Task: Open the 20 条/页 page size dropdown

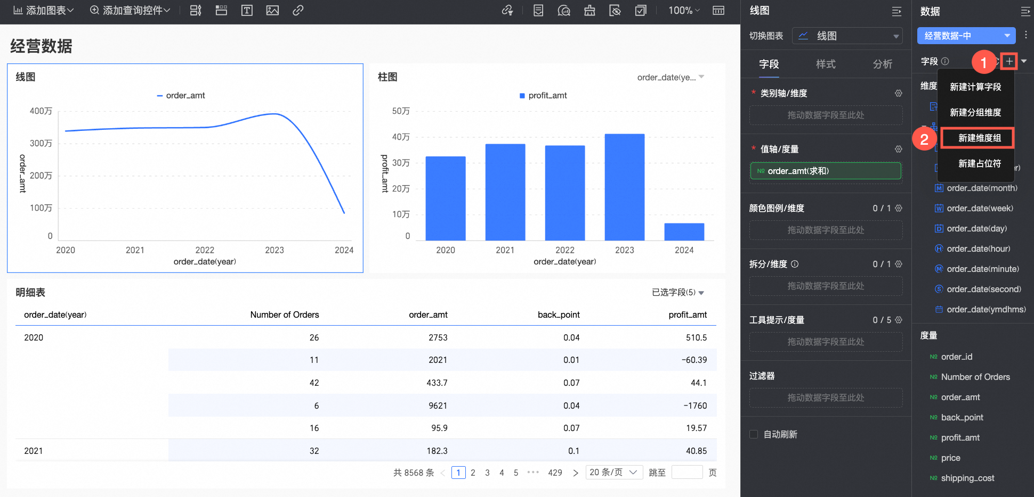Action: coord(613,472)
